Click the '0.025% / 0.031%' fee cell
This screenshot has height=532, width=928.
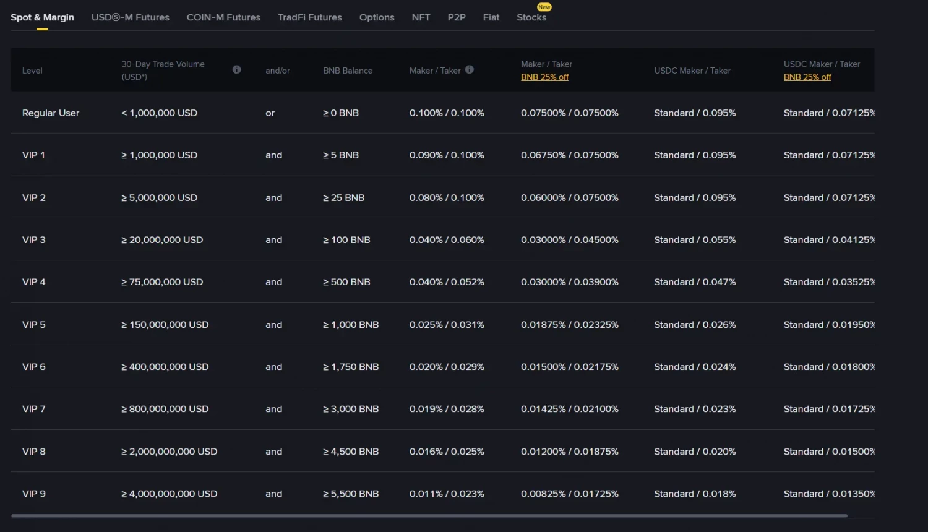pyautogui.click(x=447, y=325)
